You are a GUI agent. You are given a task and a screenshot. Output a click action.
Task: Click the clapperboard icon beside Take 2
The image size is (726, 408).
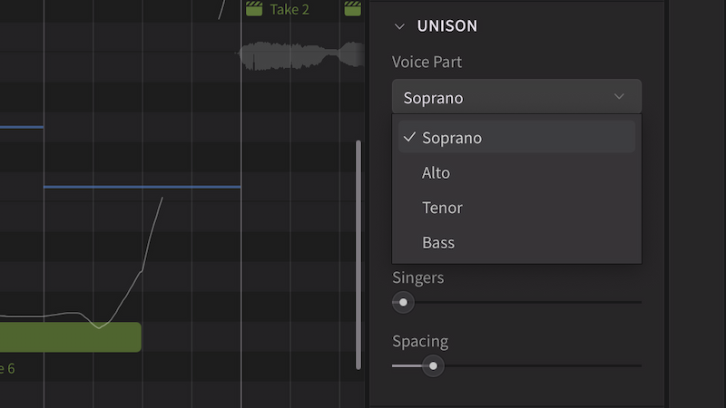254,9
